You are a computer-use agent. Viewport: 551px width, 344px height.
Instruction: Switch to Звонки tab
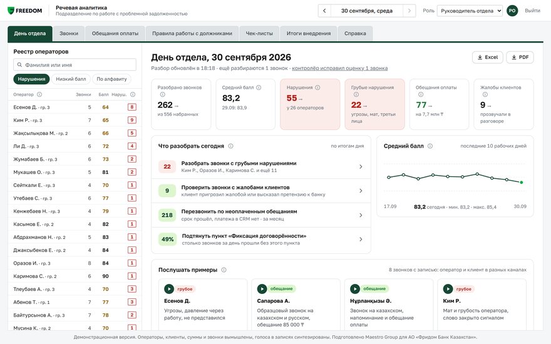69,34
